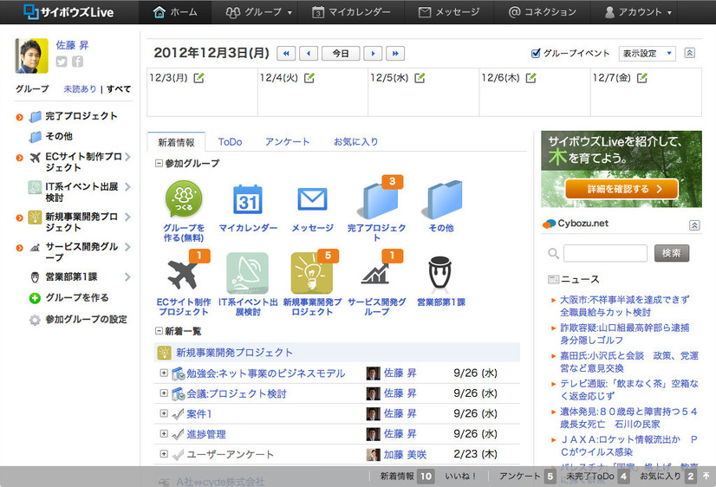The image size is (716, 487).
Task: Click the edit icon beside 12/4(火)
Action: (x=309, y=78)
